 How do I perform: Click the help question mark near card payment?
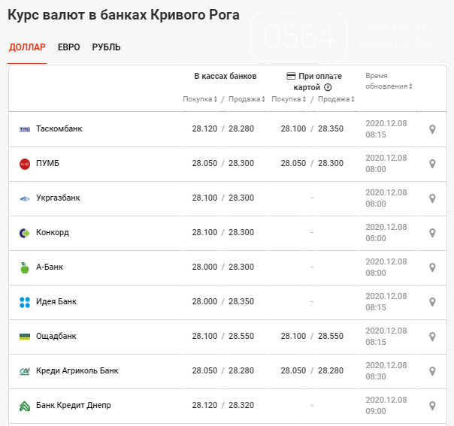point(328,87)
